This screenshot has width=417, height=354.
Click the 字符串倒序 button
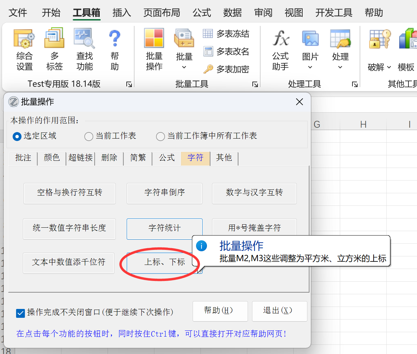[x=165, y=193]
